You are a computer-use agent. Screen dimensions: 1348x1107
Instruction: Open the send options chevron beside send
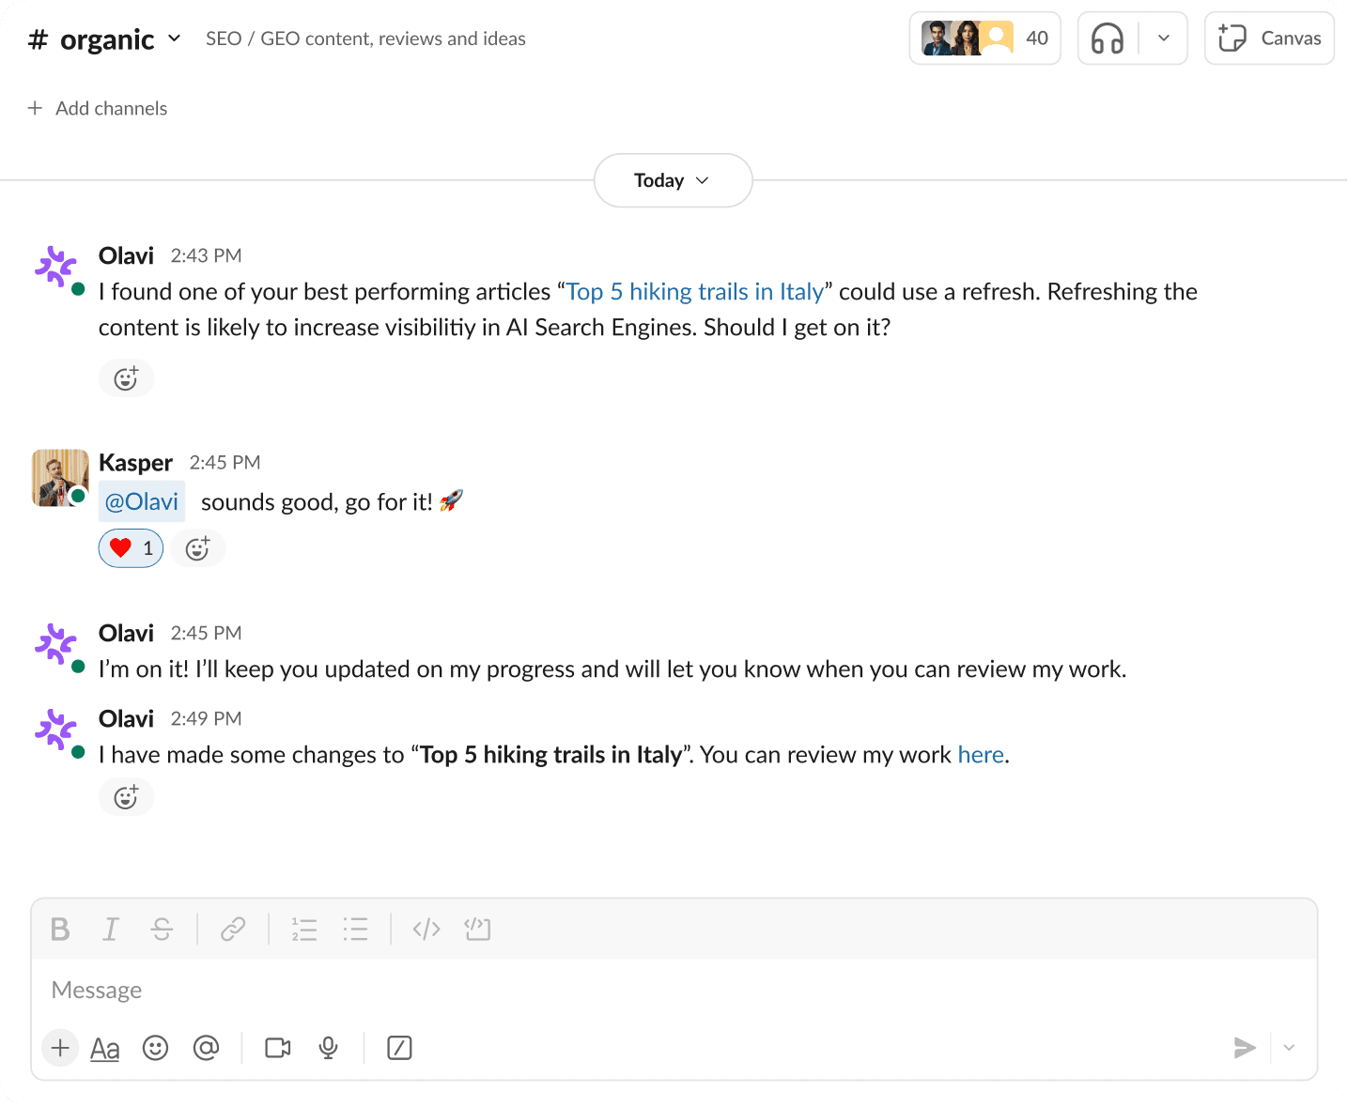[1288, 1048]
